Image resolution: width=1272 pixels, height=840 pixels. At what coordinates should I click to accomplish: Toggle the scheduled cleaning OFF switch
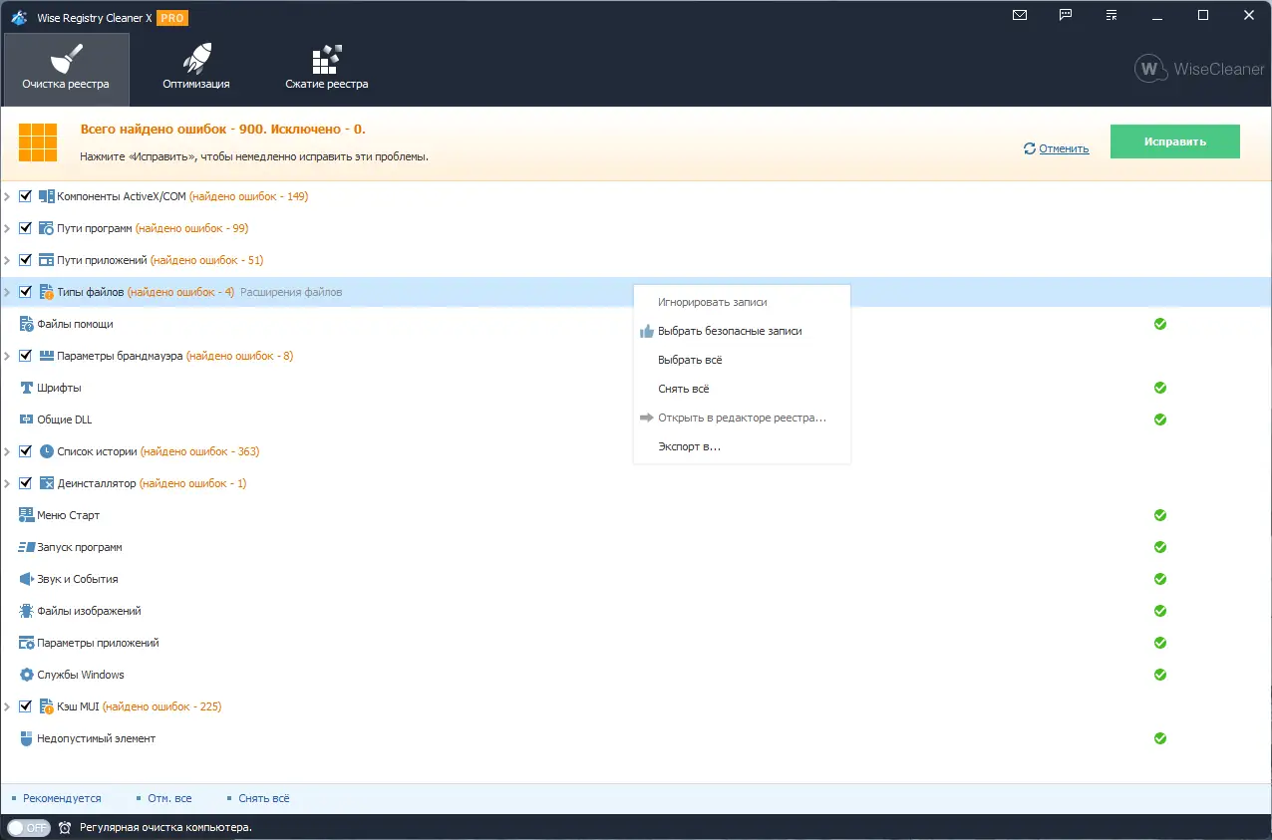[x=28, y=827]
